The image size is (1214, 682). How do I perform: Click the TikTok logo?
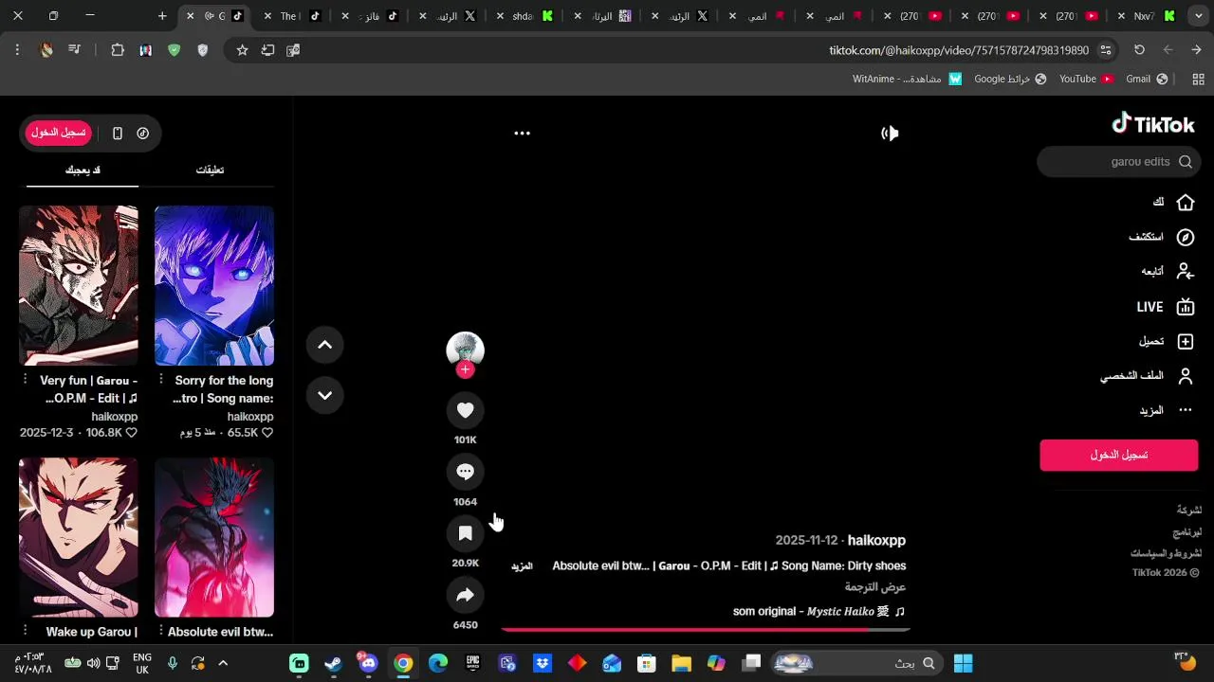point(1153,124)
